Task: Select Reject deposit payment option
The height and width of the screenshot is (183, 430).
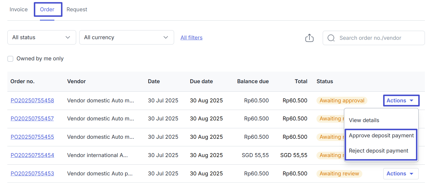Action: (x=378, y=151)
